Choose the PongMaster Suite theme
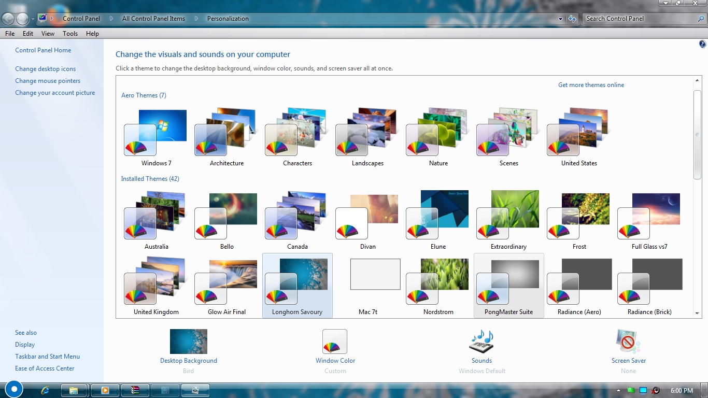 coord(508,286)
